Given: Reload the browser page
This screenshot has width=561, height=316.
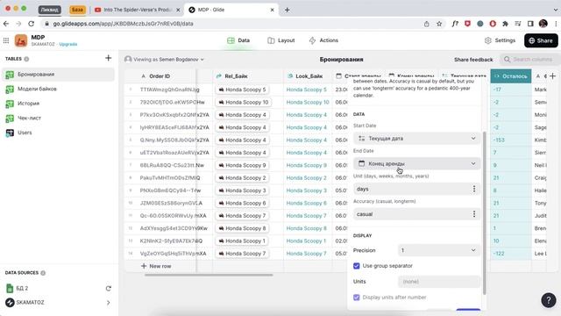Looking at the screenshot, I should [x=32, y=24].
